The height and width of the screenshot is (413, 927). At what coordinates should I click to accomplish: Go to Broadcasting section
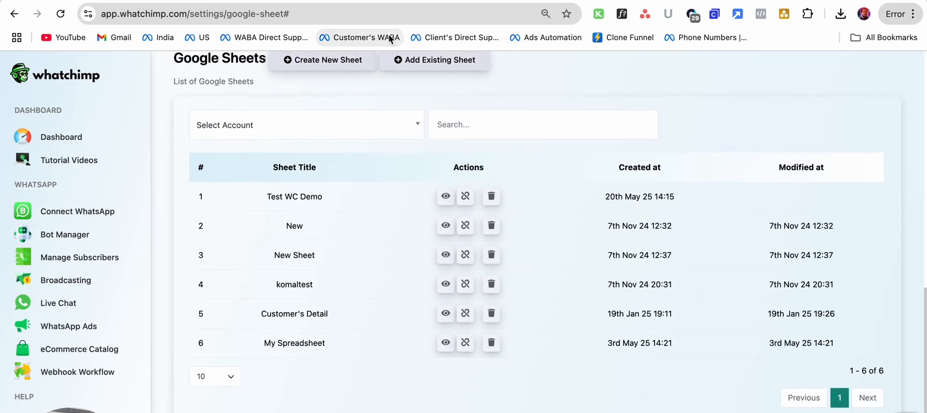click(53, 280)
